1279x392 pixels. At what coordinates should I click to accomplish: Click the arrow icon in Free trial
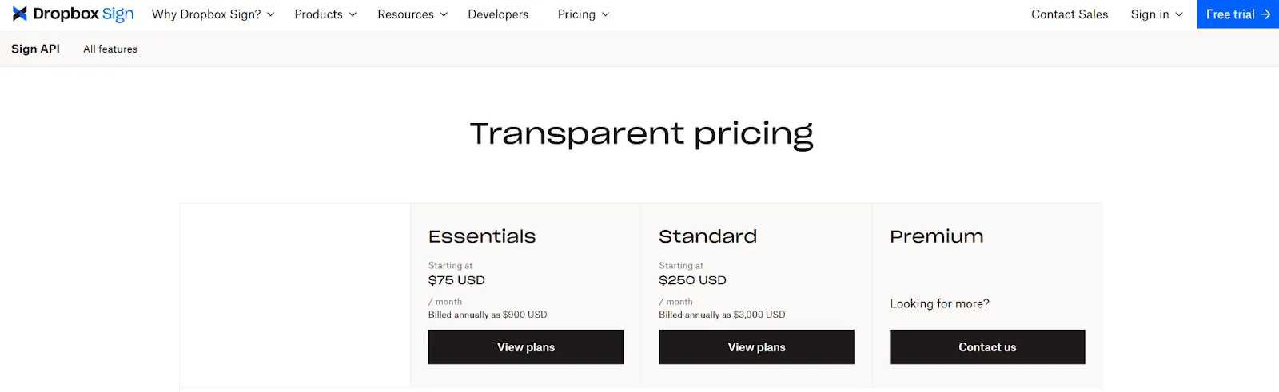click(1265, 14)
